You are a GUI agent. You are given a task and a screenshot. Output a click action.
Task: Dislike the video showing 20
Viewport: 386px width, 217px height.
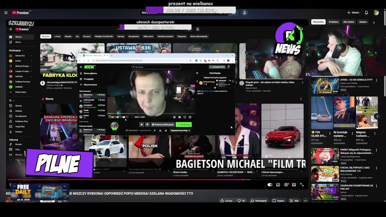tap(241, 201)
